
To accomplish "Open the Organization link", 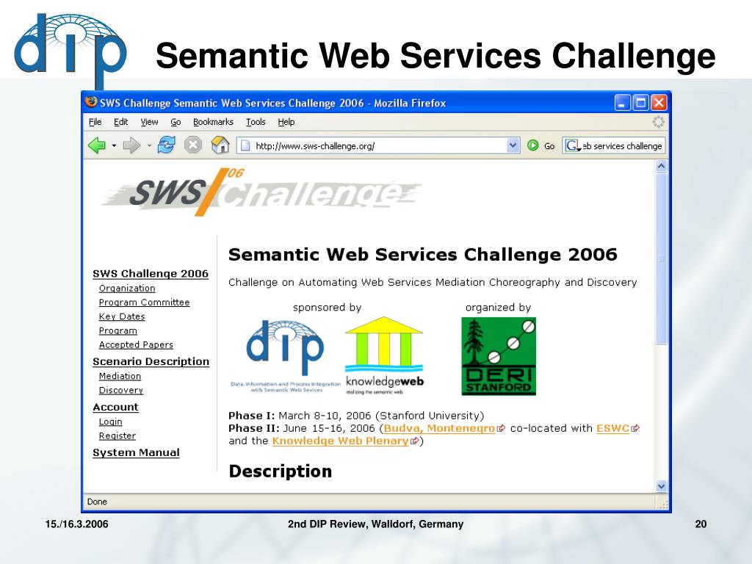I will click(x=127, y=288).
